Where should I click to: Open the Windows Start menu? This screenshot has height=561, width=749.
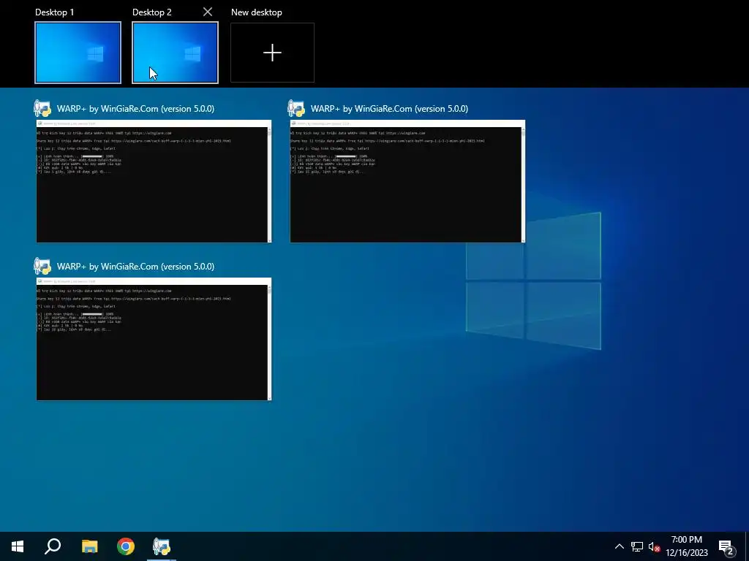click(18, 546)
